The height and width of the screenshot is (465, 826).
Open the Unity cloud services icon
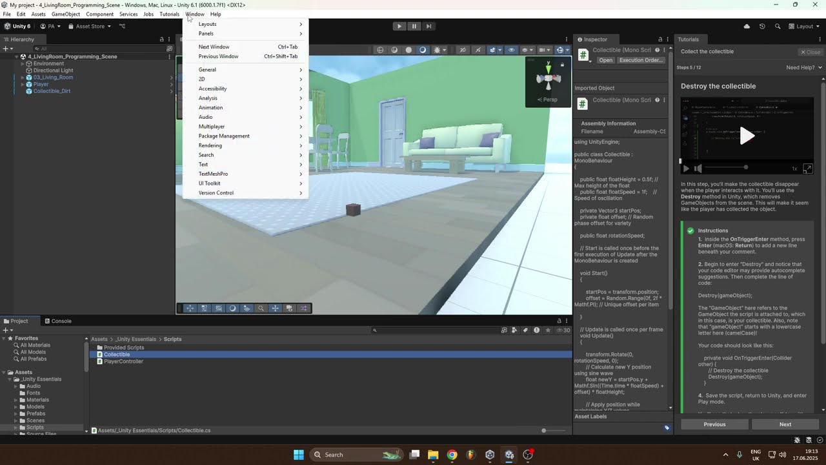747,26
